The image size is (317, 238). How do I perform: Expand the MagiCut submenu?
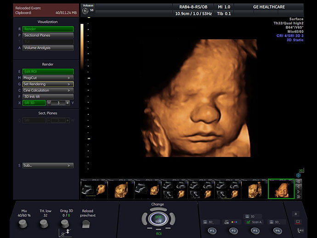[48, 78]
